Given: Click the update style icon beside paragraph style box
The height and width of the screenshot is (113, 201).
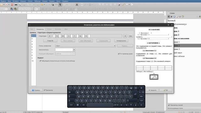Looking at the screenshot, I should [12, 9].
